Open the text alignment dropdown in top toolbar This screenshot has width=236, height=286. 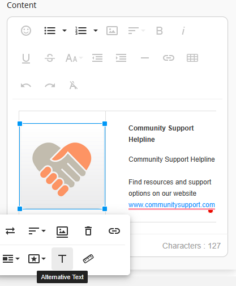coord(136,31)
